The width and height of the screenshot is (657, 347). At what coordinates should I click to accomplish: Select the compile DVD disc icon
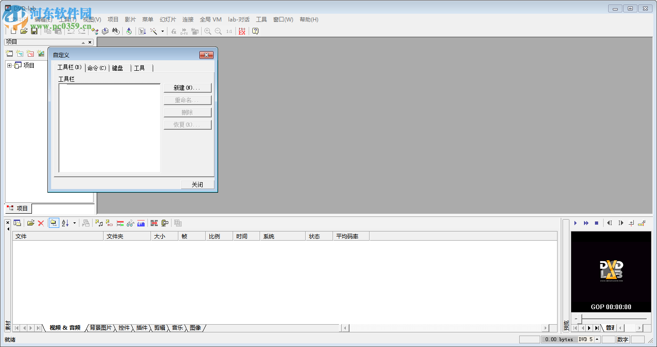pos(129,31)
